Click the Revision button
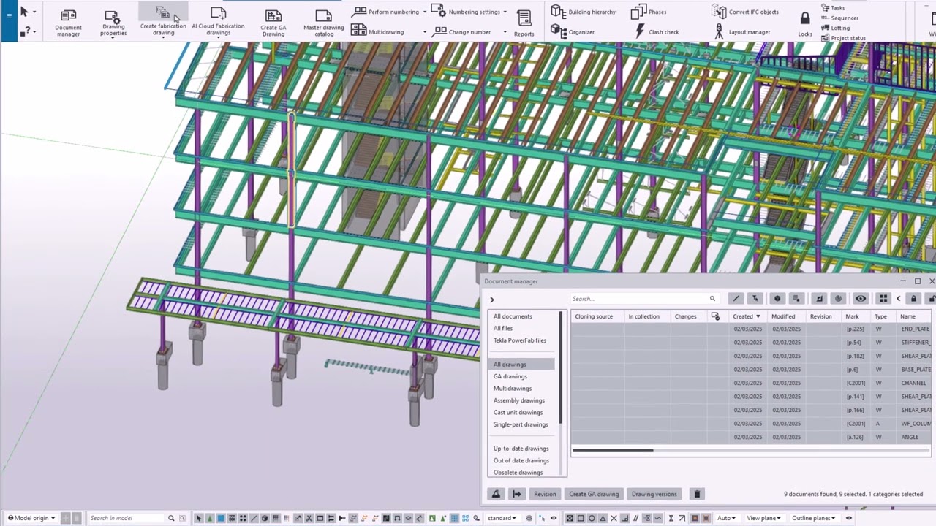936x526 pixels. [x=545, y=494]
